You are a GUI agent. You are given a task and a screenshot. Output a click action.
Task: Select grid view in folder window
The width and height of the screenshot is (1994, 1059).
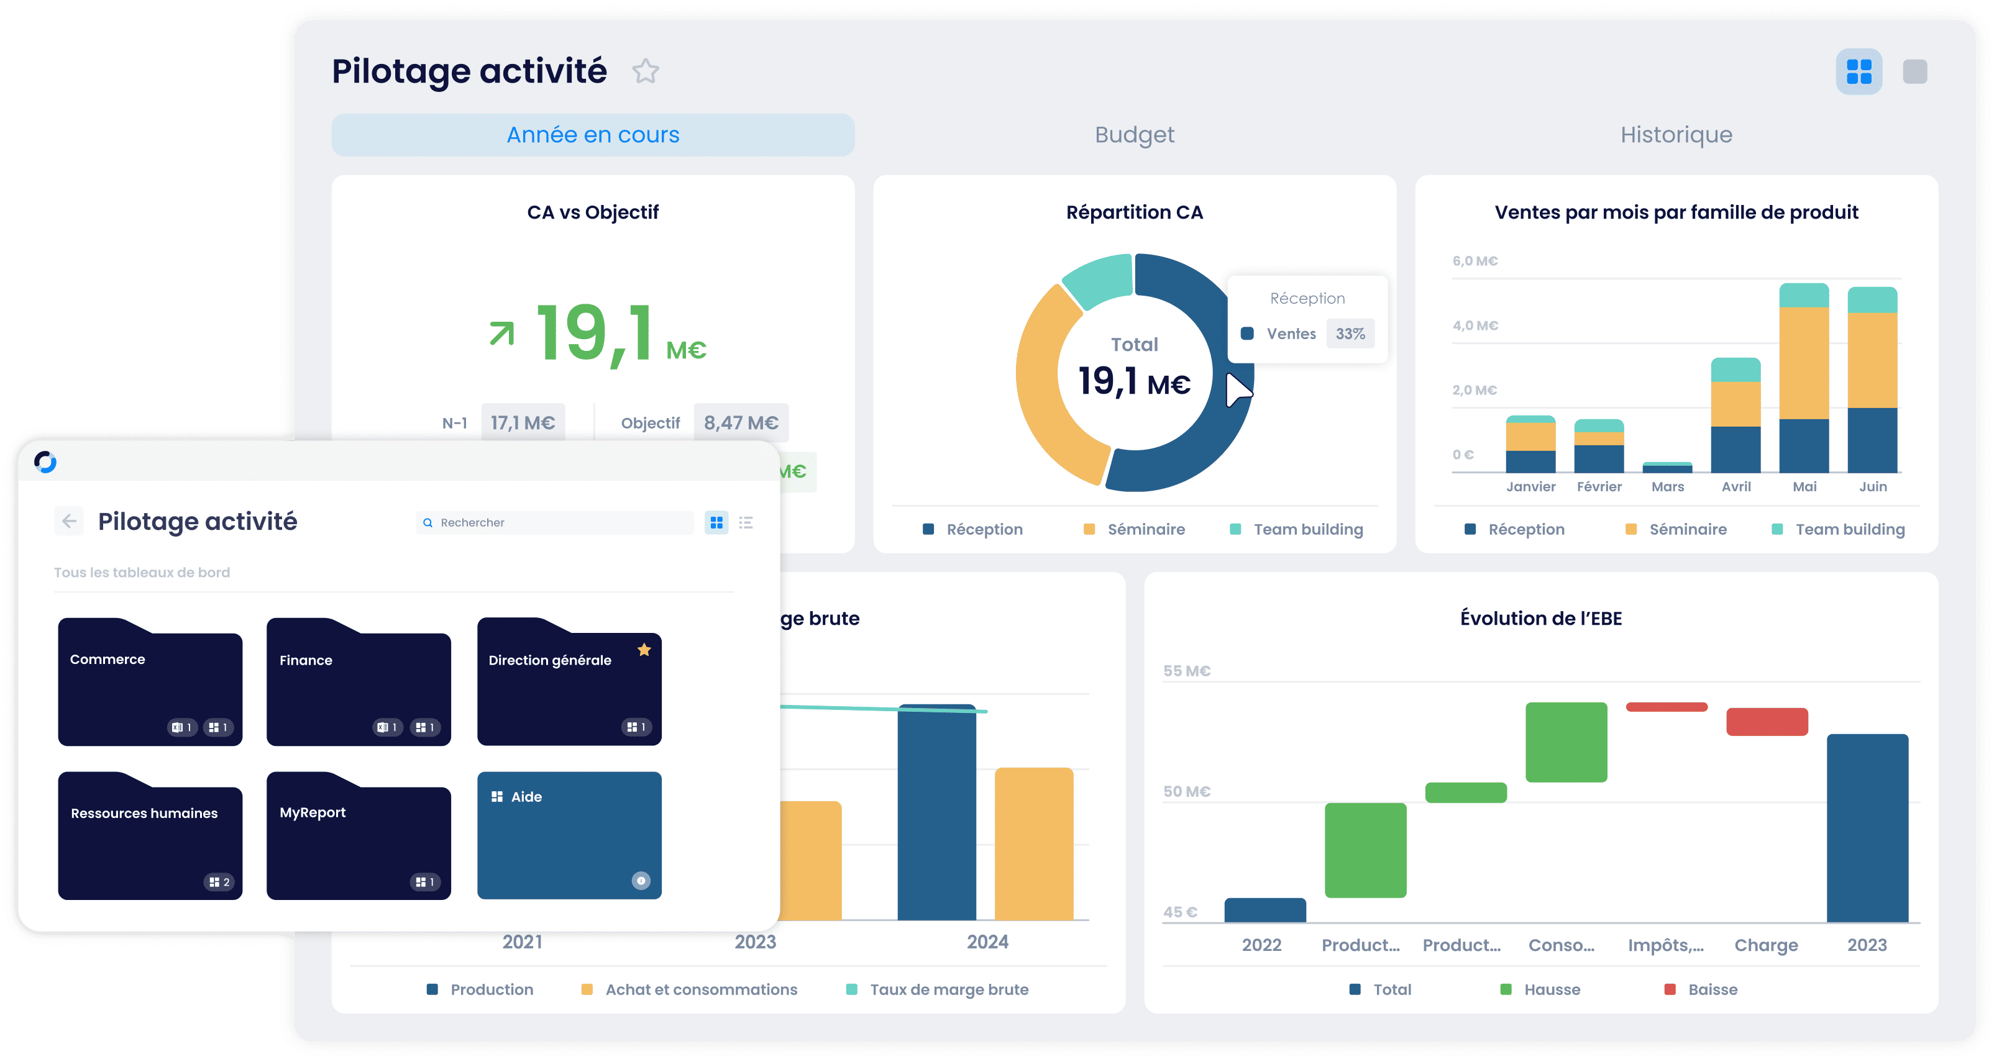click(717, 523)
